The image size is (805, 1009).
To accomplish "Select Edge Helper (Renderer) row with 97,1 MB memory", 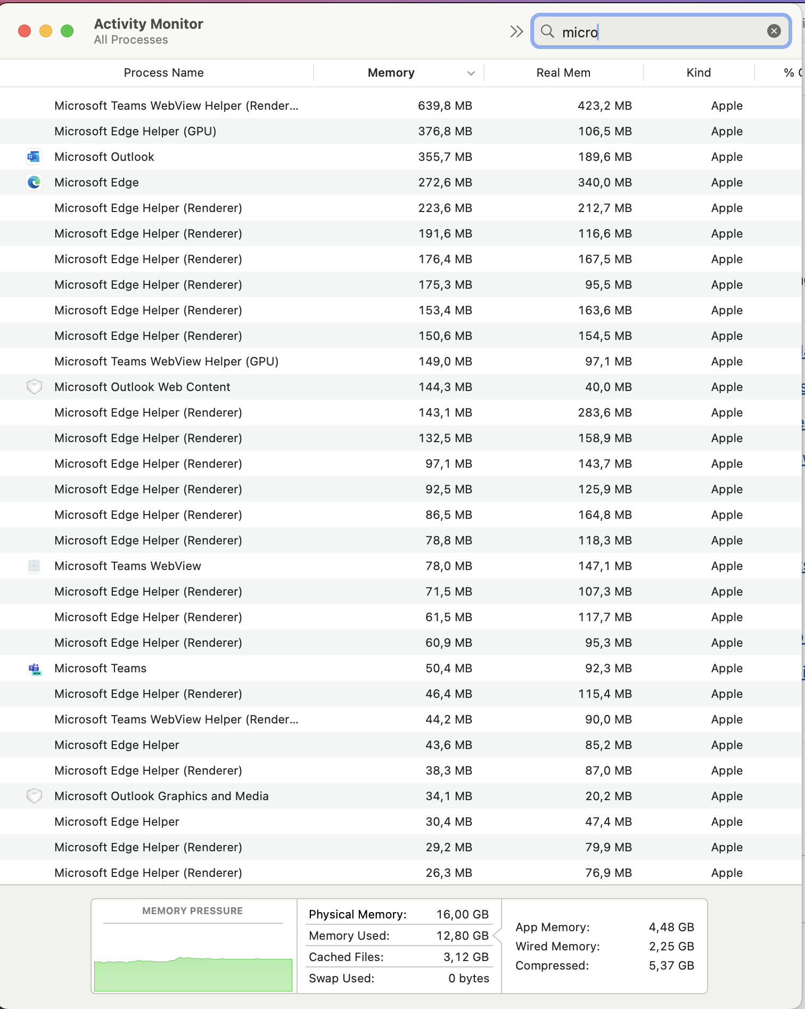I will click(x=401, y=463).
